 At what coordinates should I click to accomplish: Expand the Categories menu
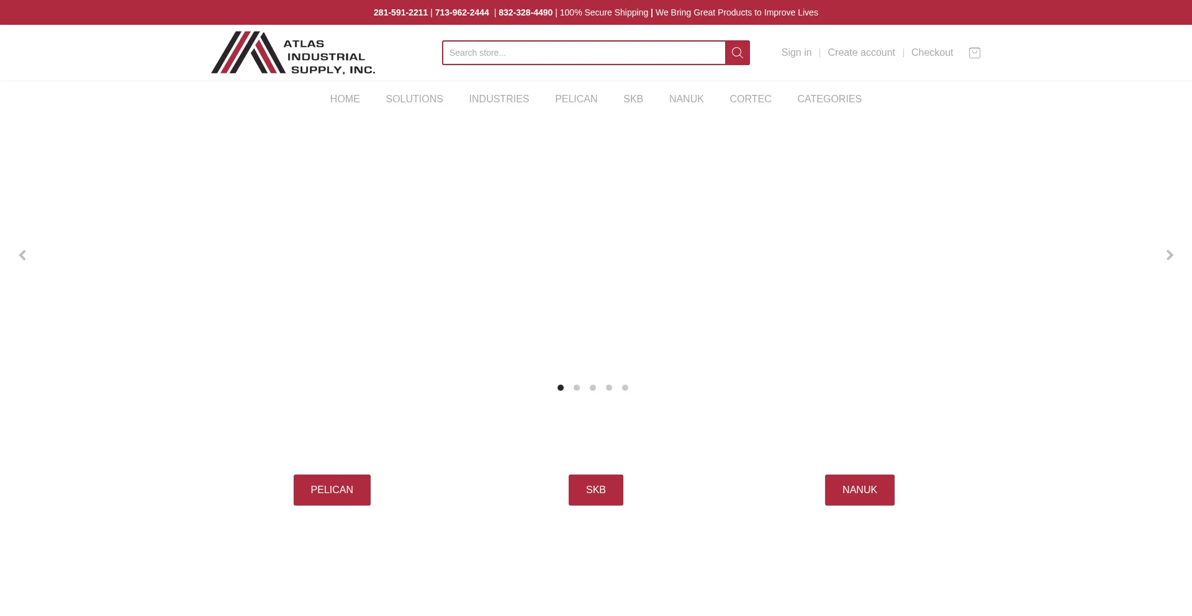[829, 99]
